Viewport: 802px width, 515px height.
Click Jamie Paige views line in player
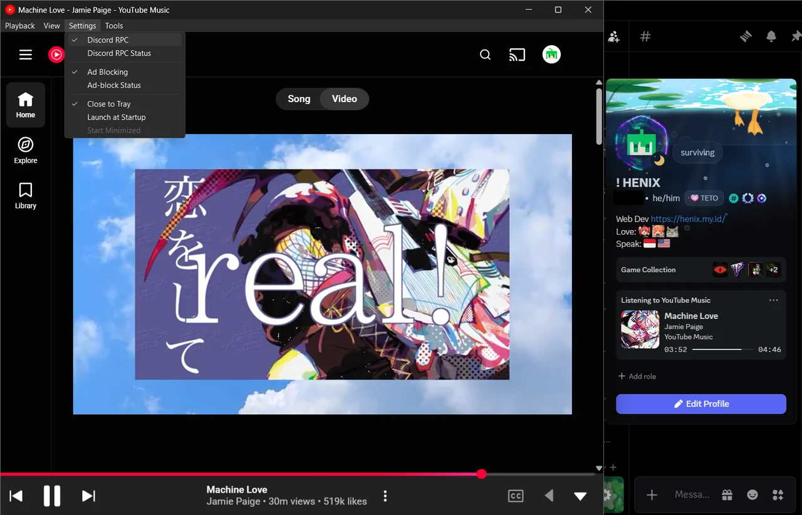pos(286,501)
